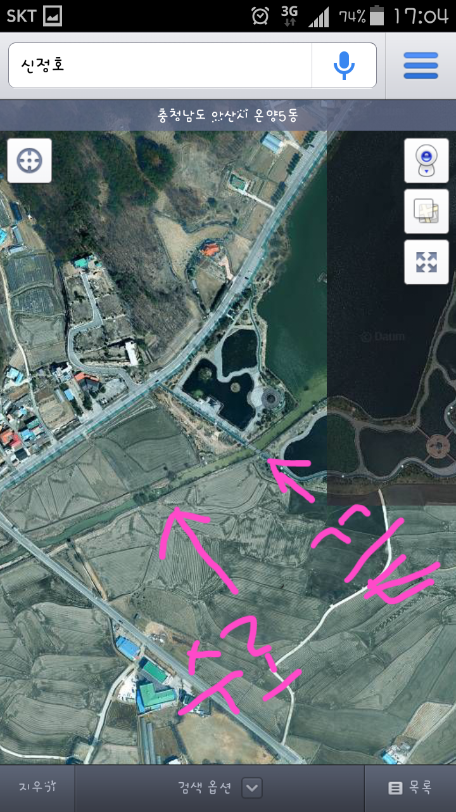Viewport: 456px width, 812px height.
Task: Click the search field containing 신정호
Action: (x=160, y=65)
